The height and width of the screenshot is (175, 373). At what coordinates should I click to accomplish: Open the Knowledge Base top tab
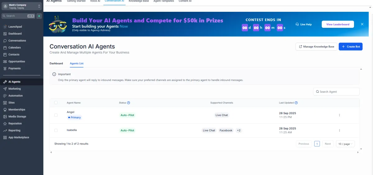139,1
